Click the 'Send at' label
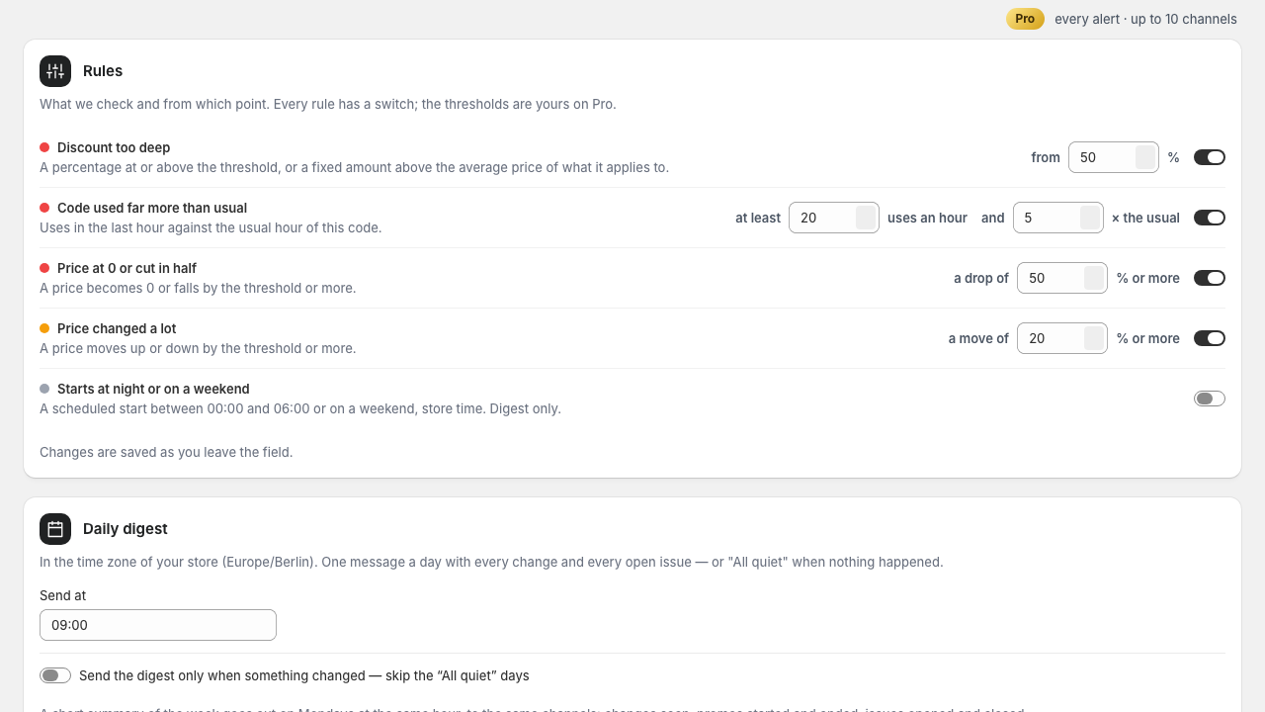This screenshot has height=712, width=1265. pyautogui.click(x=62, y=595)
